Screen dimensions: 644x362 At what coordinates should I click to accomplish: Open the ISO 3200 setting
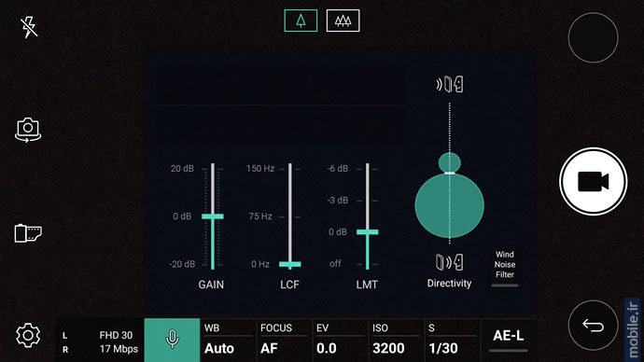(396, 340)
